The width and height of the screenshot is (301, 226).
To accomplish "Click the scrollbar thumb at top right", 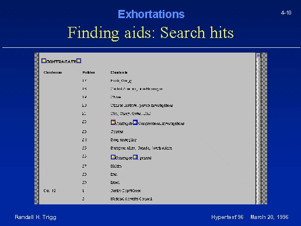I will coord(258,55).
